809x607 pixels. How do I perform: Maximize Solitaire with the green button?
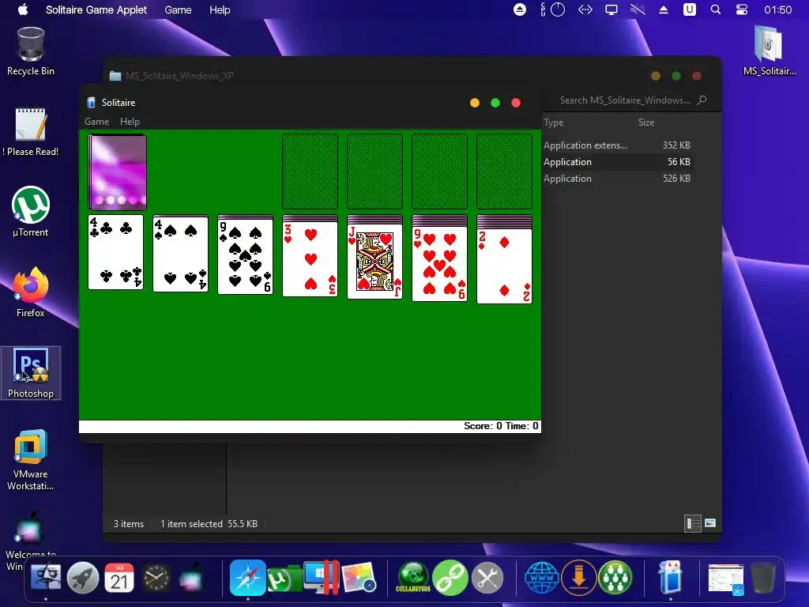coord(495,103)
